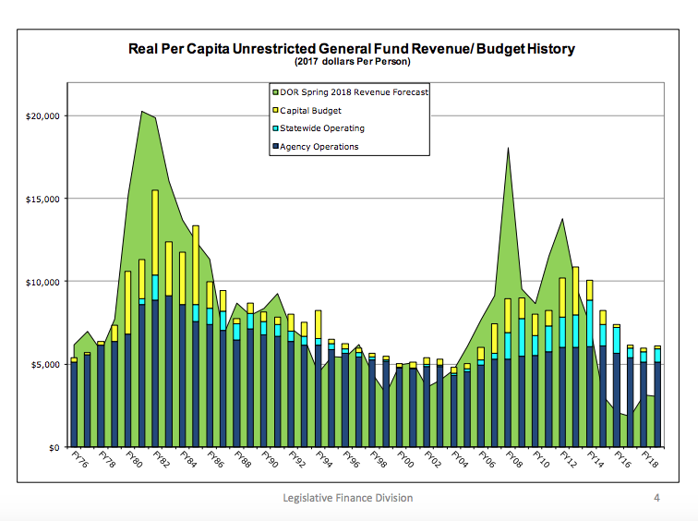Click the $15,000 y-axis label

point(42,199)
